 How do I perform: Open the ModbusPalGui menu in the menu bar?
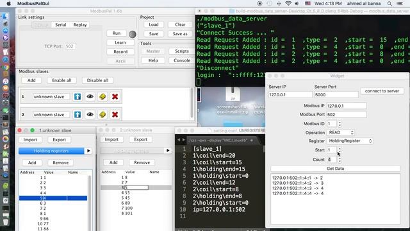point(33,3)
